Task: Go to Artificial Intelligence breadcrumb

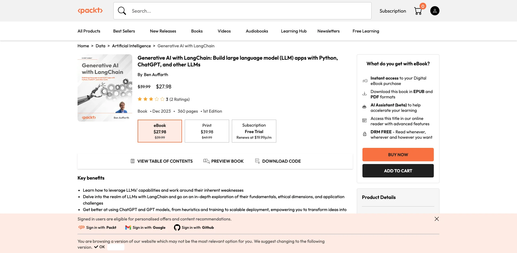Action: point(131,46)
